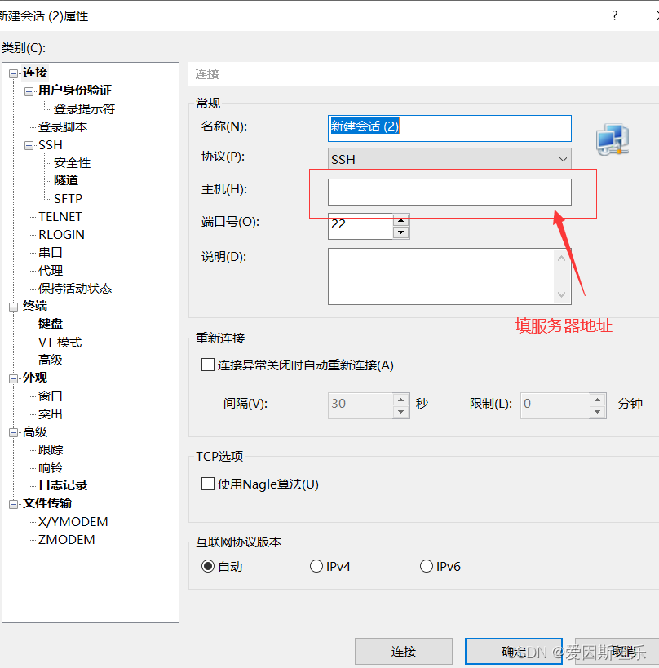Select 跟踪 tree item

point(51,449)
